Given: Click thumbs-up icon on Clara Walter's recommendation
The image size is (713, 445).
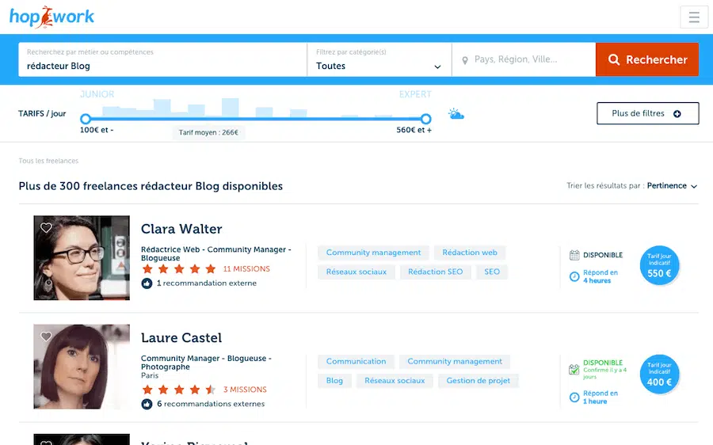Looking at the screenshot, I should [147, 283].
